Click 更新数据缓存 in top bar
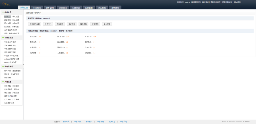256x124 pixels. click(227, 2)
